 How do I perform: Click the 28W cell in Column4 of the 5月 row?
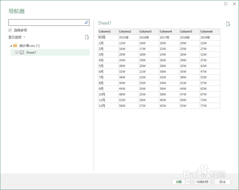(x=169, y=66)
